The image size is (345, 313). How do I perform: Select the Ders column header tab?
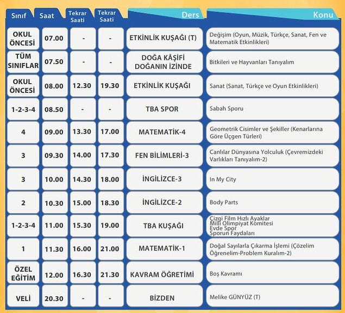166,15
